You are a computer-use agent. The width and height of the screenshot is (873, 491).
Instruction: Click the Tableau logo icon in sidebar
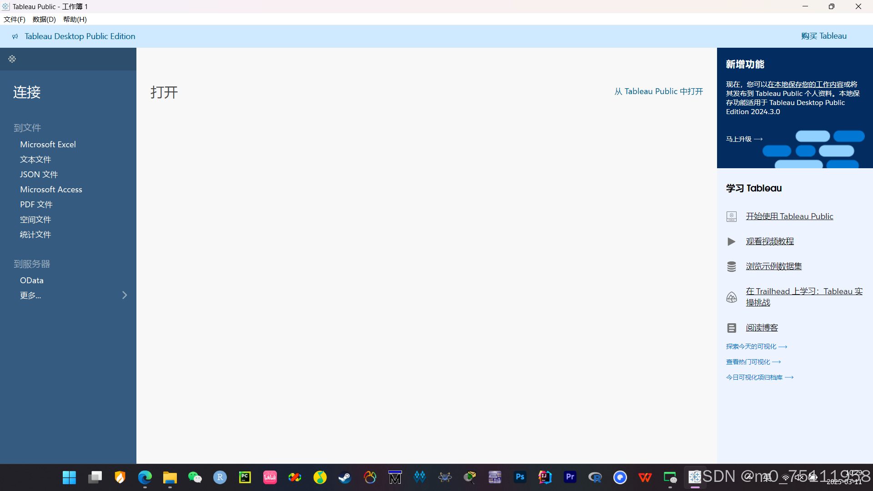pyautogui.click(x=12, y=59)
